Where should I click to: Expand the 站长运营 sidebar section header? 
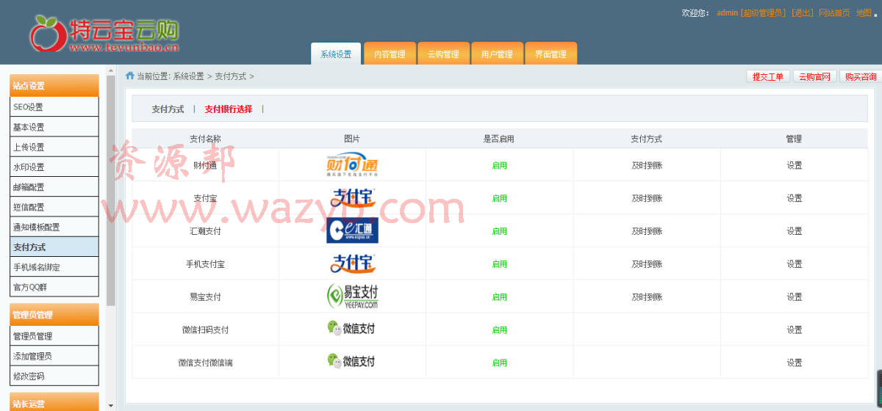coord(54,402)
